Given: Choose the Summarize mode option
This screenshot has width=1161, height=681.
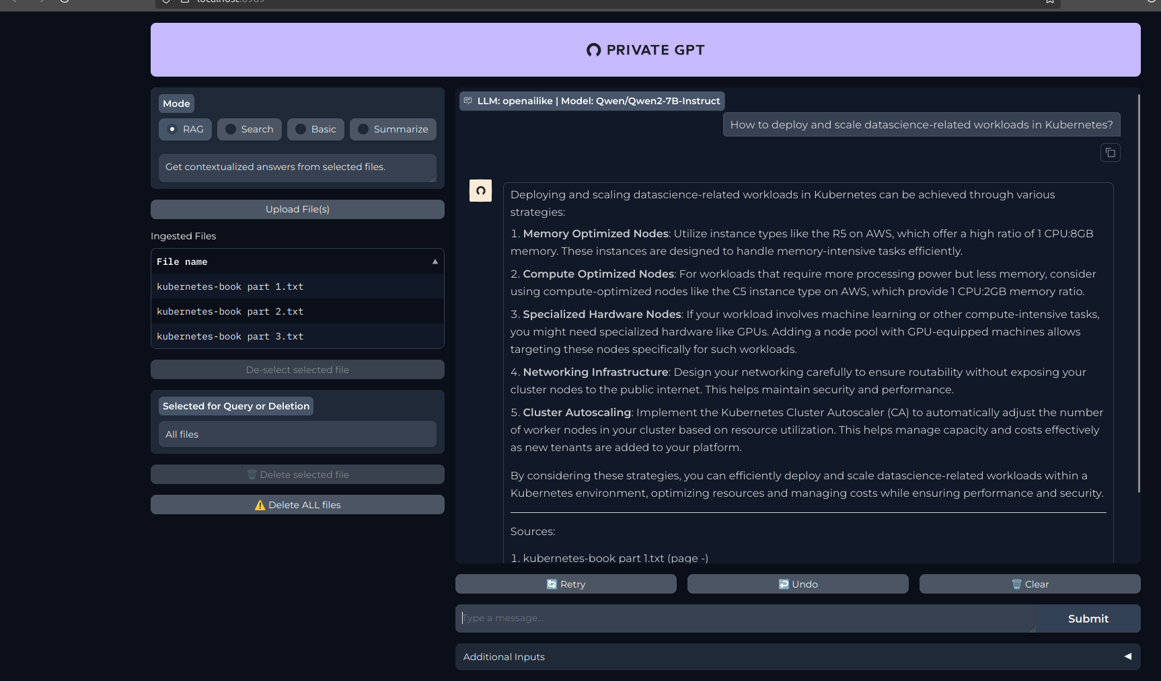Looking at the screenshot, I should pyautogui.click(x=363, y=129).
